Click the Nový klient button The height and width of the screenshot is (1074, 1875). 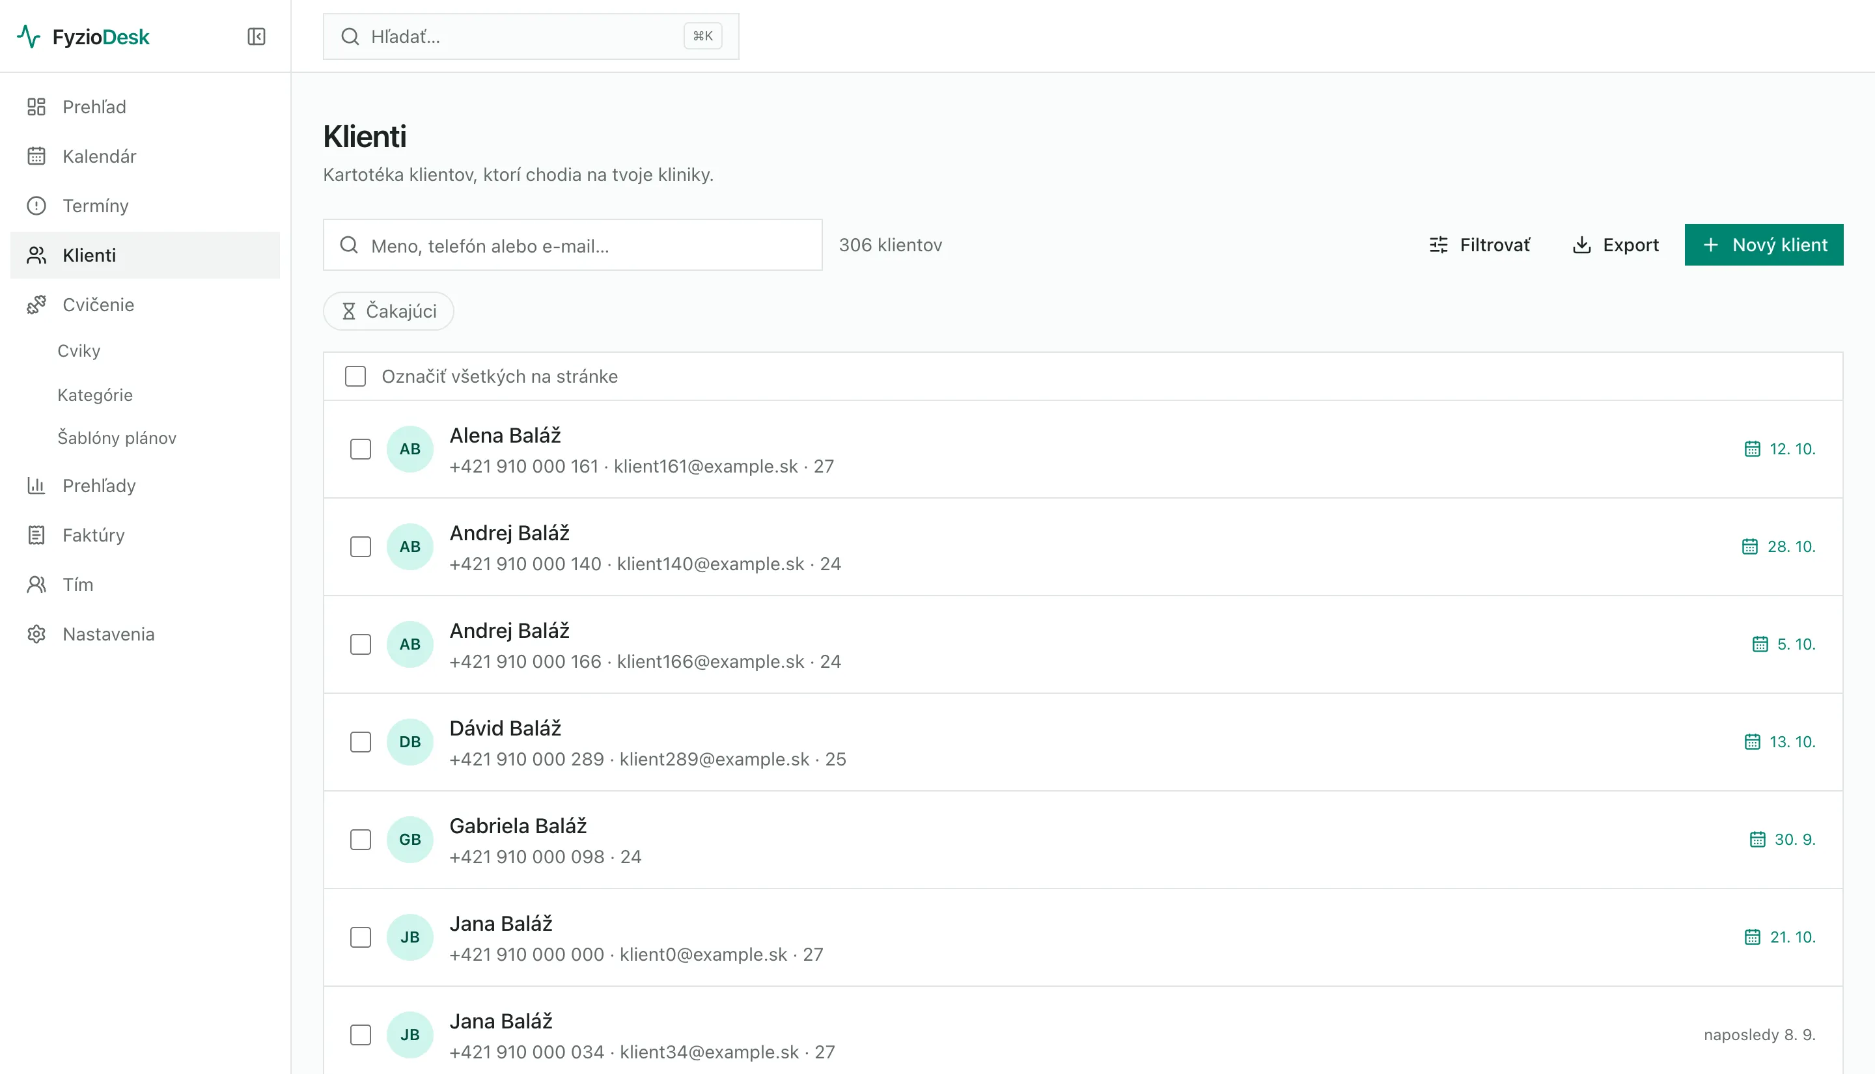pyautogui.click(x=1764, y=245)
